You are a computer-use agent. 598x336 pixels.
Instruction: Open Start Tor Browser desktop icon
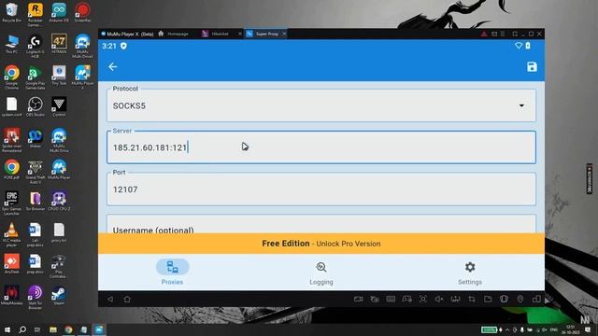tap(36, 298)
